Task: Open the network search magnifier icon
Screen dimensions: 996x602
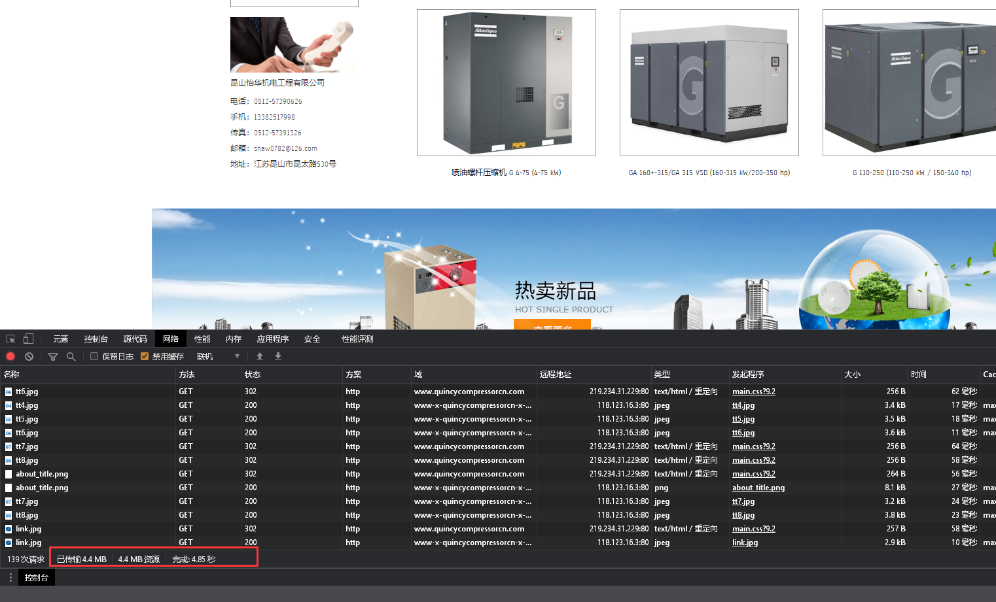Action: tap(71, 356)
